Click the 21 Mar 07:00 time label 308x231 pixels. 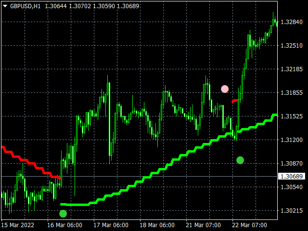pos(203,225)
